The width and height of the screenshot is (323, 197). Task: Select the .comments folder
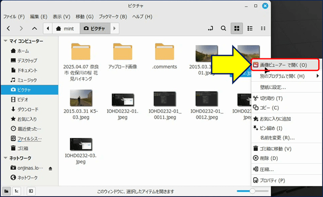(165, 52)
